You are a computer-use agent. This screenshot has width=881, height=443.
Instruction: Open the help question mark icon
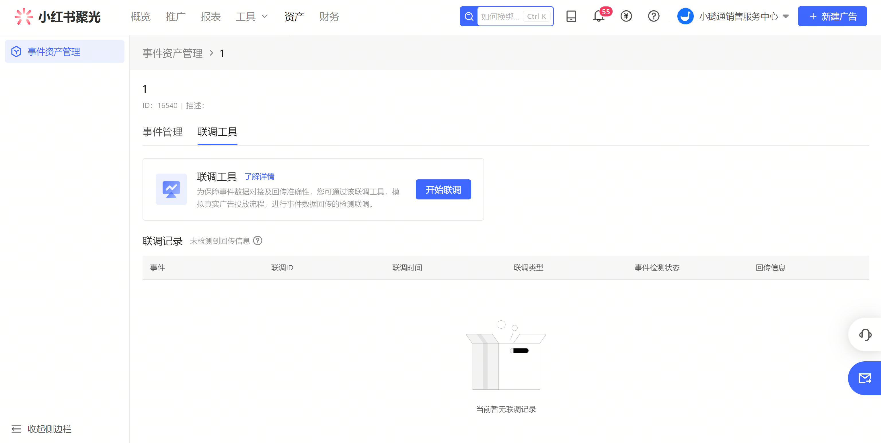(653, 16)
